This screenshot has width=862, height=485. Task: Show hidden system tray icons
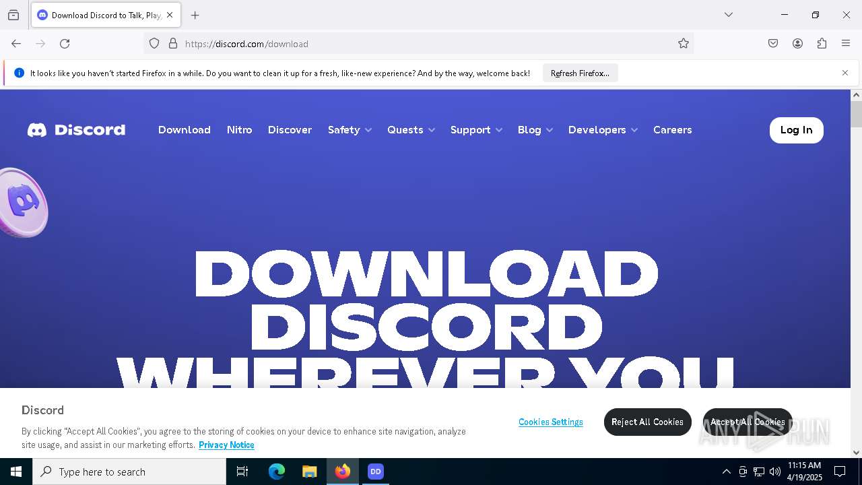(726, 472)
